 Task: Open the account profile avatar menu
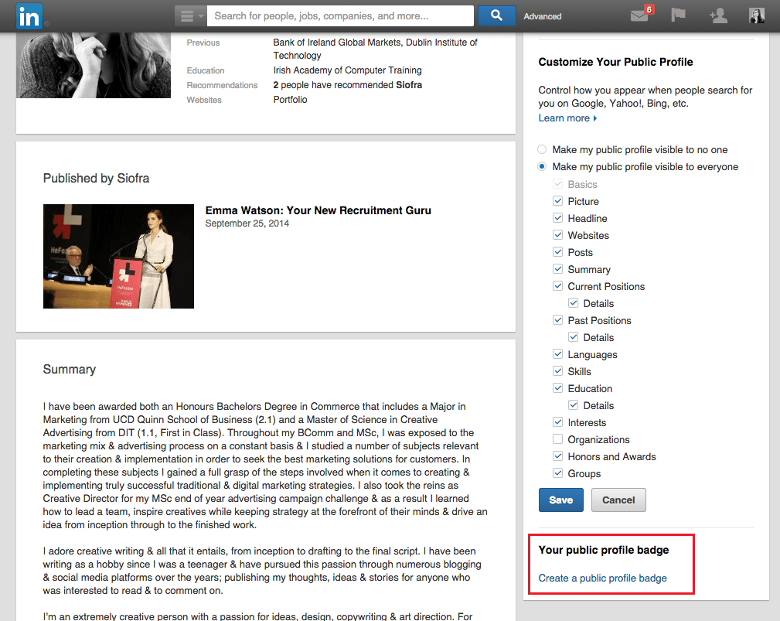coord(757,15)
